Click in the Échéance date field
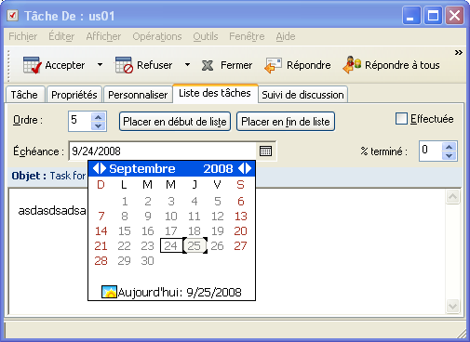Image resolution: width=470 pixels, height=342 pixels. pyautogui.click(x=163, y=151)
